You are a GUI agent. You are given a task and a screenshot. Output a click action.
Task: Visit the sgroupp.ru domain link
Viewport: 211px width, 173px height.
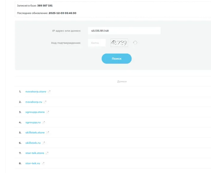(33, 122)
